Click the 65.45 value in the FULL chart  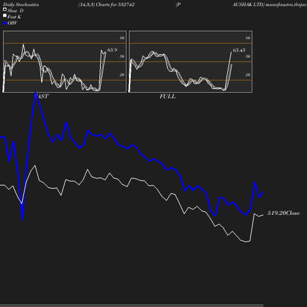[x=239, y=50]
